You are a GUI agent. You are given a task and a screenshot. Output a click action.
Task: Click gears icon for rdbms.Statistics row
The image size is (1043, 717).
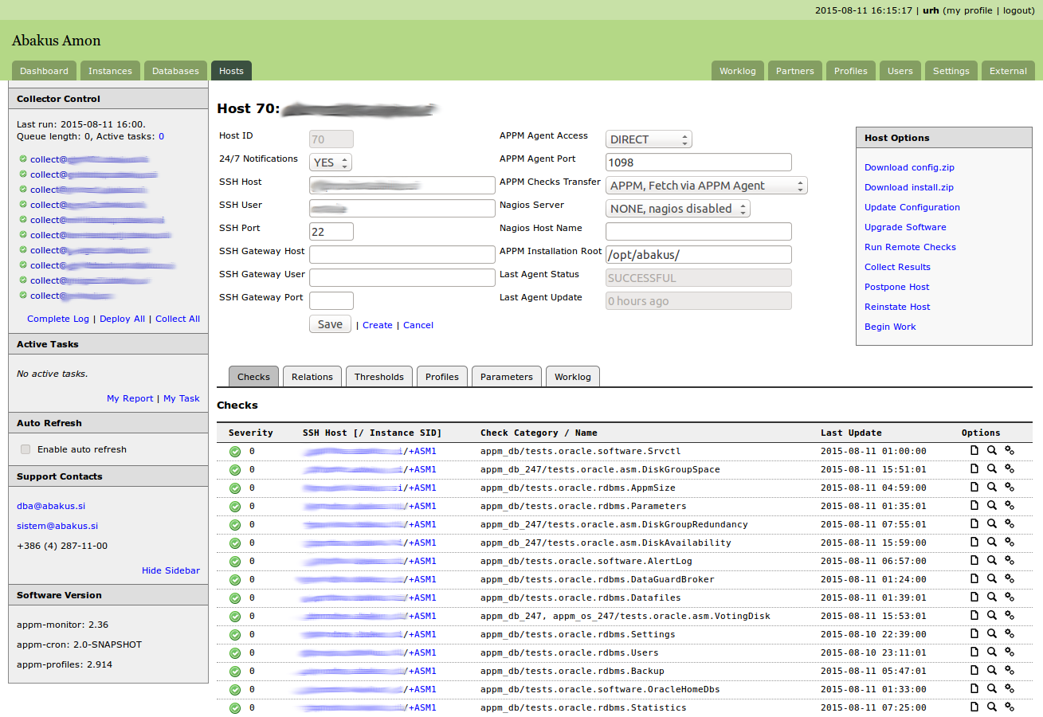point(1010,707)
